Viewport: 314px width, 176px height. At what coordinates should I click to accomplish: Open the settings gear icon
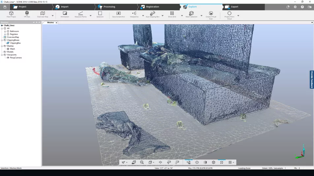pos(295,7)
